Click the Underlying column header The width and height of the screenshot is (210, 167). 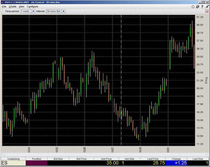13,159
